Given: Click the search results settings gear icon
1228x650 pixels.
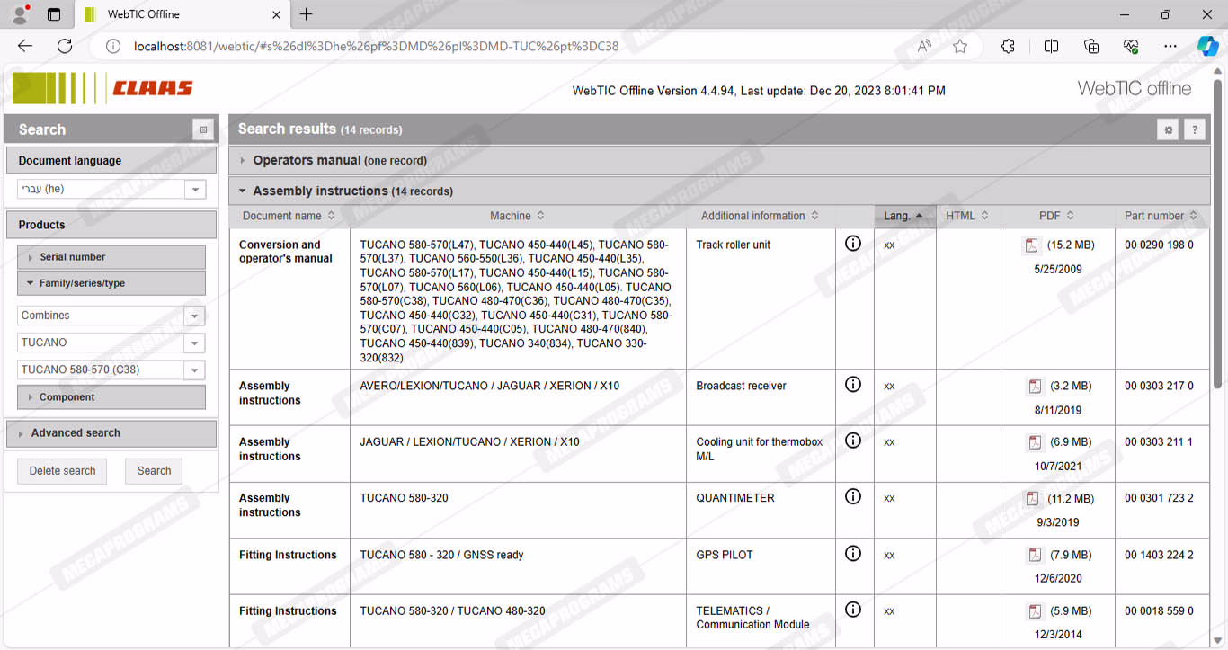Looking at the screenshot, I should [x=1168, y=130].
